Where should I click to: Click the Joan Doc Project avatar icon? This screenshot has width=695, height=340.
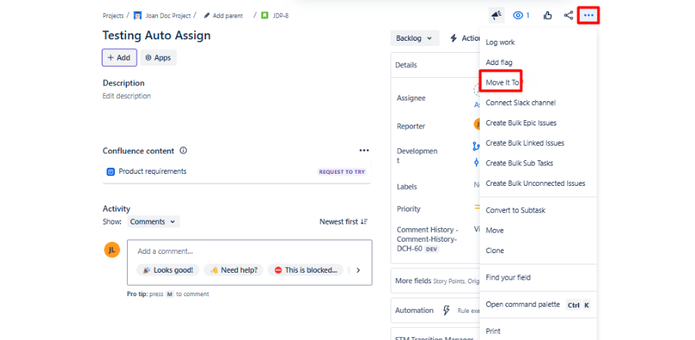[x=137, y=16]
